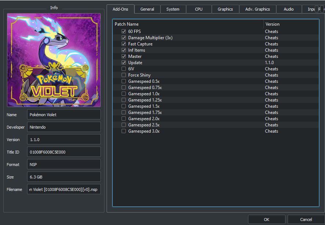Select the 'Fast Capture' patch name
This screenshot has height=225, width=325.
point(140,44)
